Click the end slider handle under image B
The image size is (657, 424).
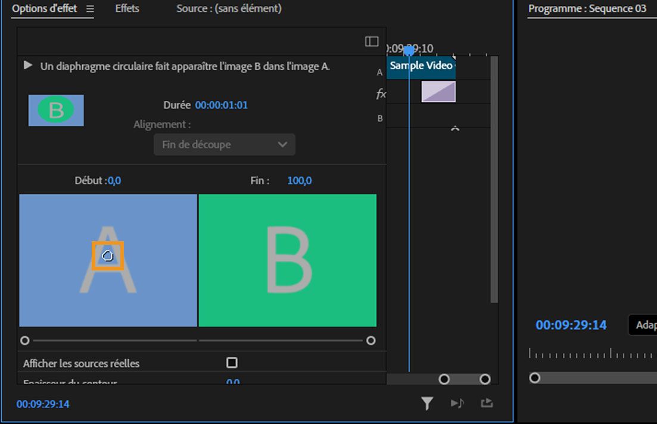tap(370, 341)
